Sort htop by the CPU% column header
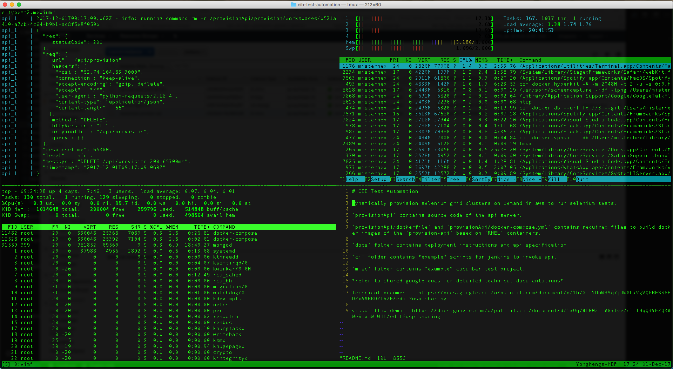 click(x=466, y=60)
